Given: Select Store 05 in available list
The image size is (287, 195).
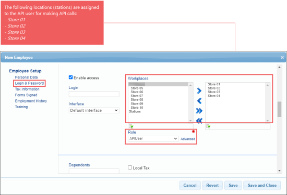Looking at the screenshot, I should click(137, 88).
